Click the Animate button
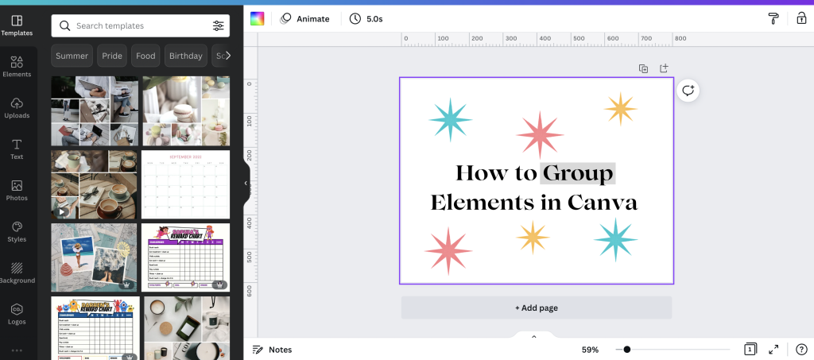814x360 pixels. 304,18
